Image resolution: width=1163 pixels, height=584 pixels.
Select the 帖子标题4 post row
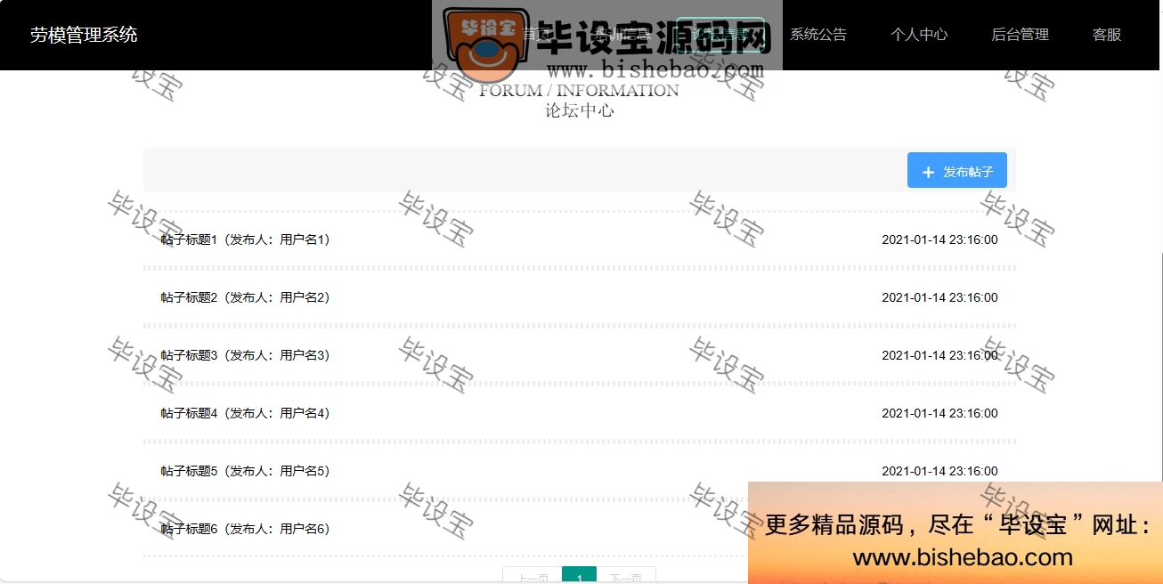[x=580, y=413]
